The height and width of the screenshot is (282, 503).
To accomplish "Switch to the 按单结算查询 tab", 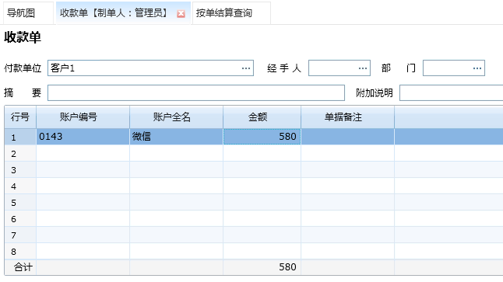I will (x=224, y=13).
